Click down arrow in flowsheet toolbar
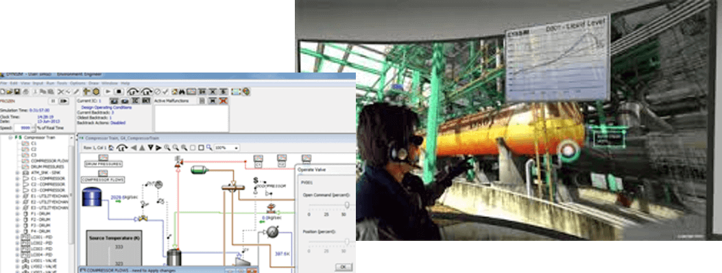The image size is (722, 273). [x=150, y=148]
